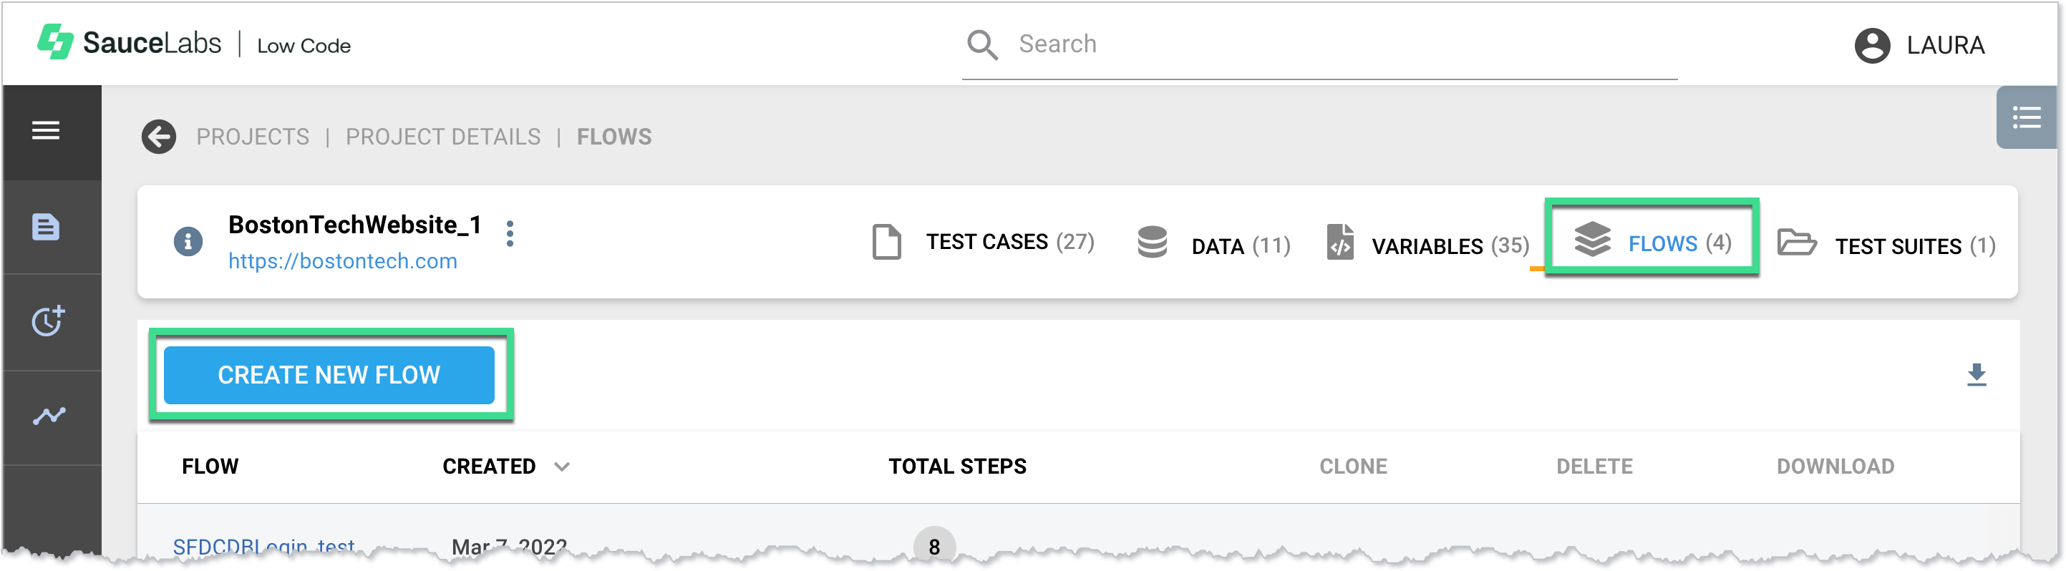This screenshot has width=2066, height=571.
Task: Expand the hamburger menu in the sidebar
Action: (x=44, y=131)
